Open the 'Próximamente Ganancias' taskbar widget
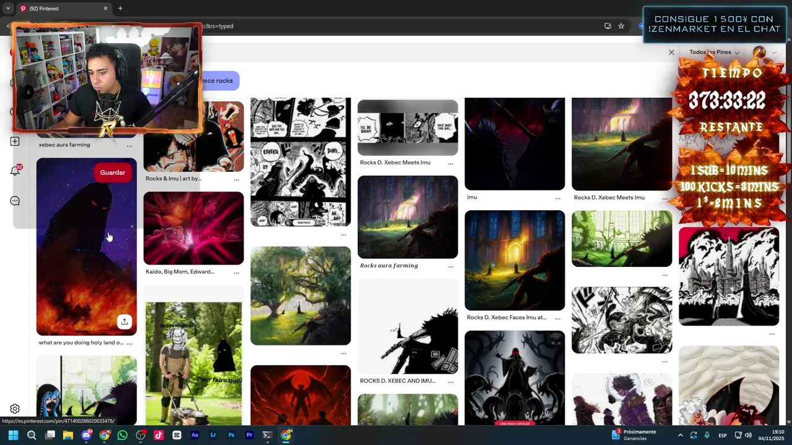The height and width of the screenshot is (445, 792). pyautogui.click(x=634, y=435)
